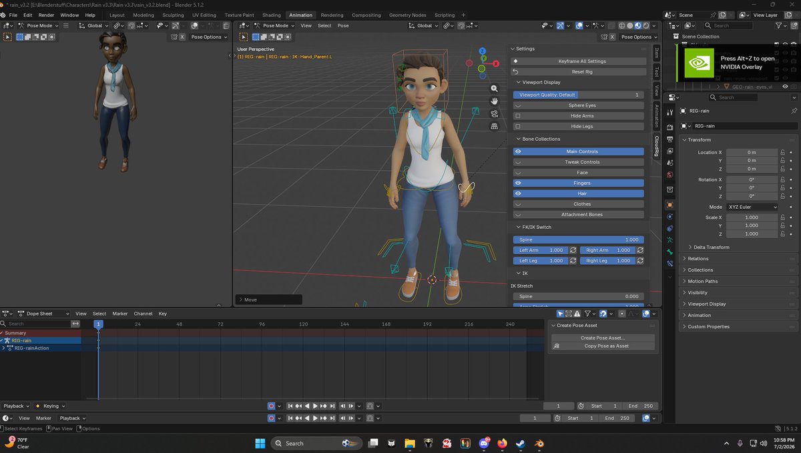This screenshot has width=801, height=453.
Task: Open the File menu
Action: (13, 15)
